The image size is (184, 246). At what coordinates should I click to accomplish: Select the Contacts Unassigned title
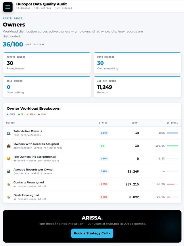click(28, 182)
